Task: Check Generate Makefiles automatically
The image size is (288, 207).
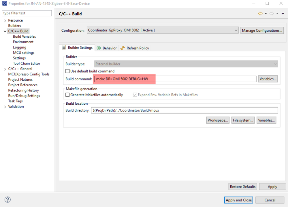Action: (x=67, y=95)
